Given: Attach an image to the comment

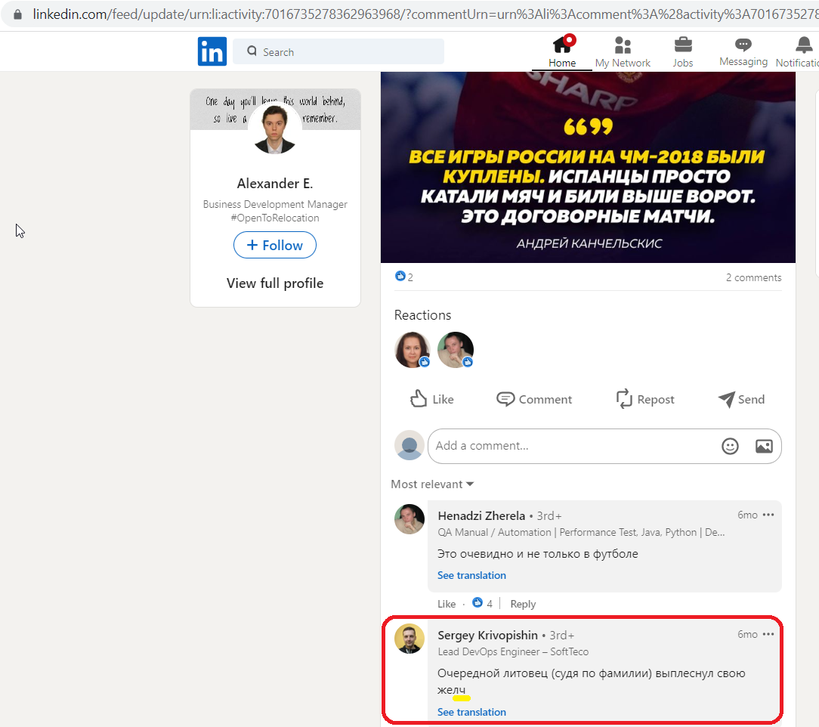Looking at the screenshot, I should tap(764, 446).
